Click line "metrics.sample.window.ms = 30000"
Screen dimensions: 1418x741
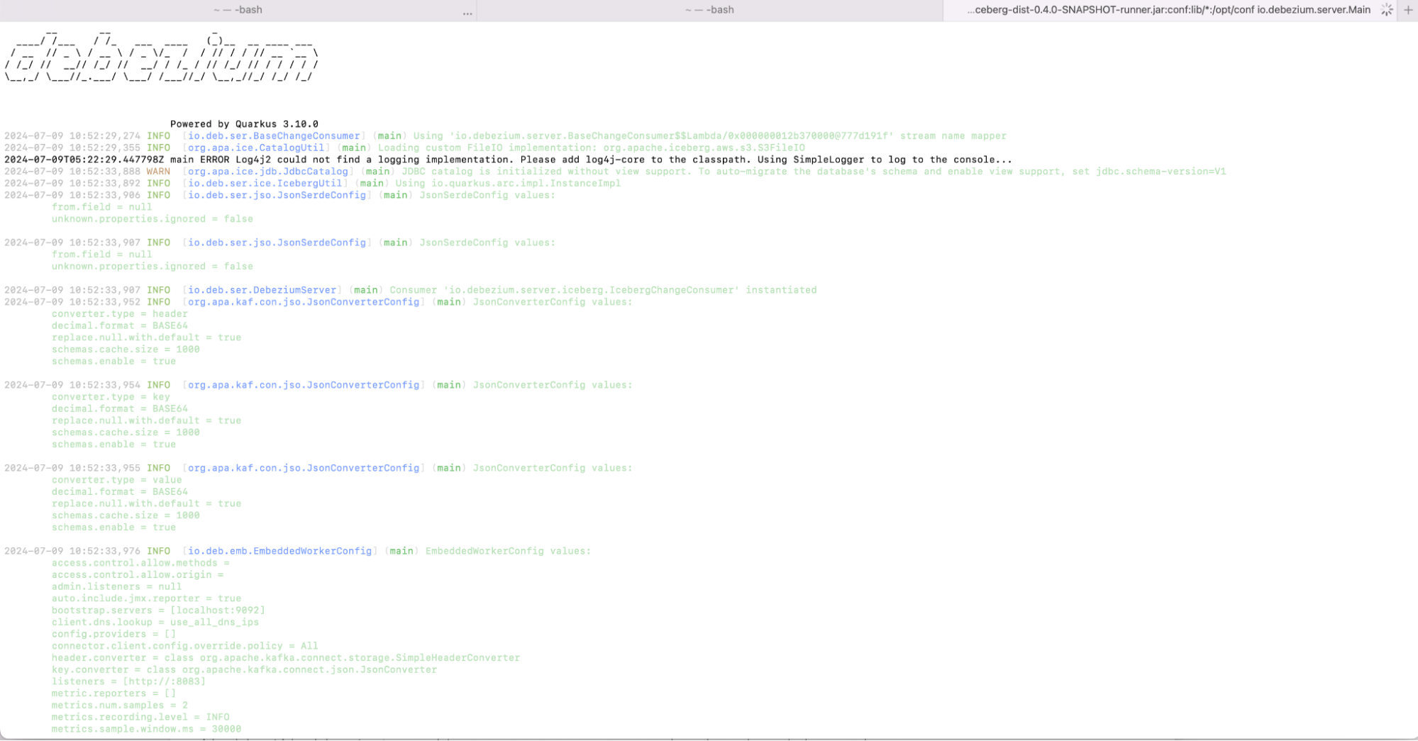[x=146, y=729]
